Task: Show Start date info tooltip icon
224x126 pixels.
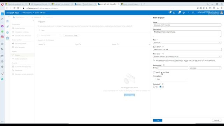Action: pyautogui.click(x=163, y=47)
